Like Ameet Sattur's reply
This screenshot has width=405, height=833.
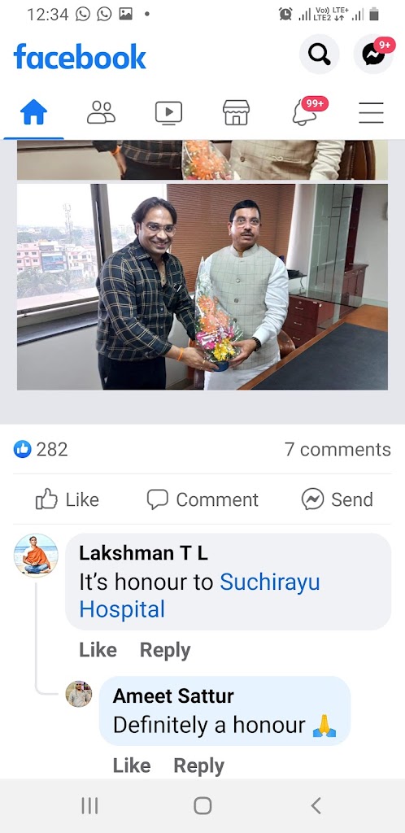[x=132, y=765]
